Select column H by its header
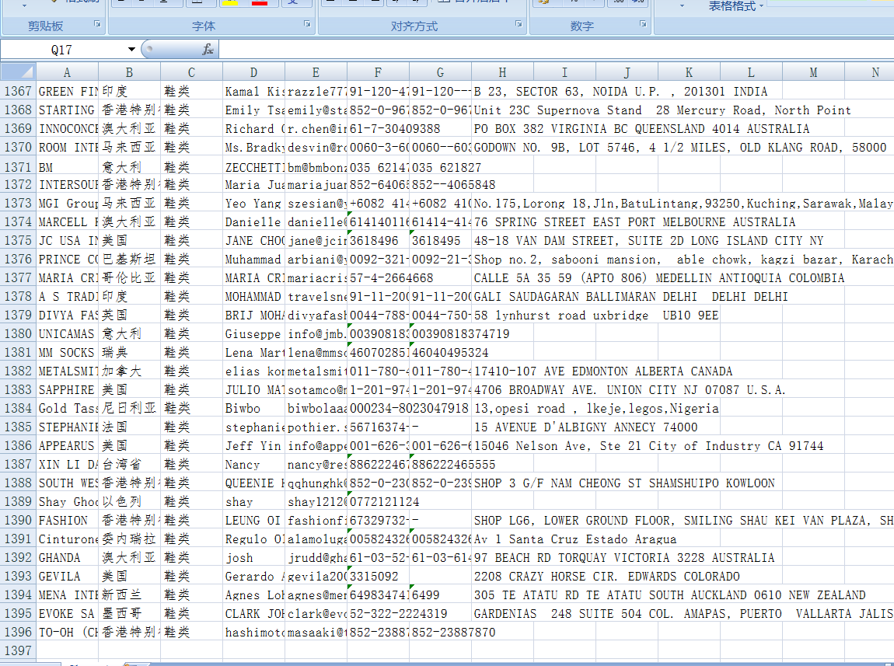This screenshot has width=894, height=666. pos(502,72)
